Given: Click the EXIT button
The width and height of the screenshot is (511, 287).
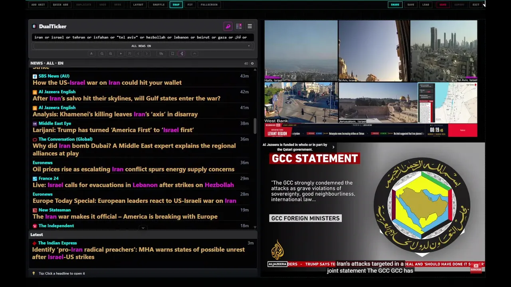Looking at the screenshot, I should coord(476,5).
